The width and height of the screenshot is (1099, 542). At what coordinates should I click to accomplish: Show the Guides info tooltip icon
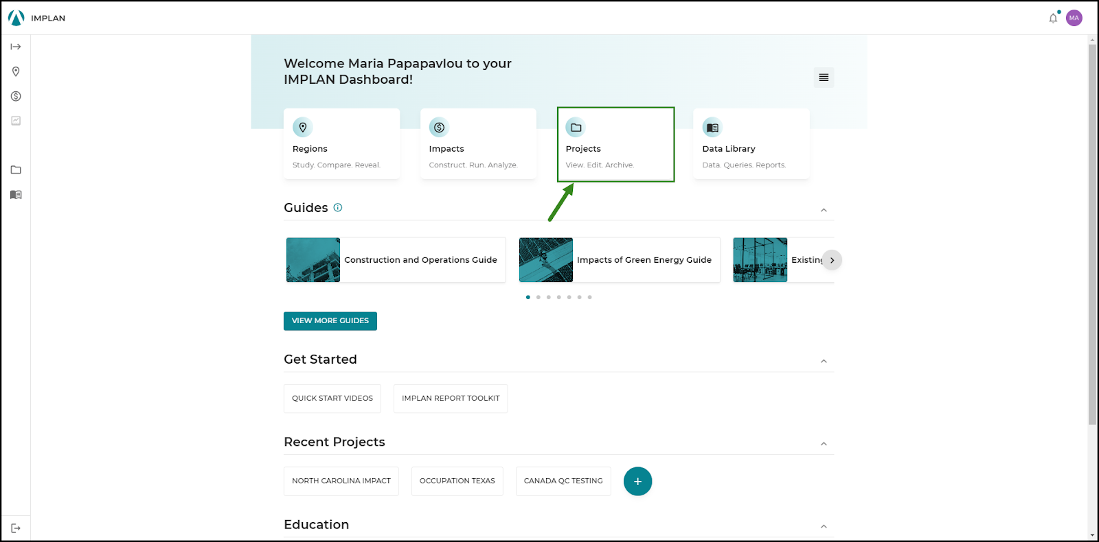(x=338, y=207)
